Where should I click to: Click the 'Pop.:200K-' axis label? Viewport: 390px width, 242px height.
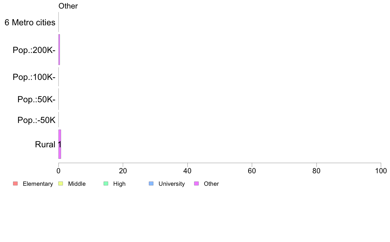click(34, 50)
